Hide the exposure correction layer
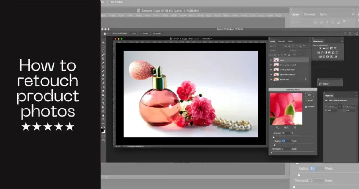359x189 pixels. tap(271, 74)
